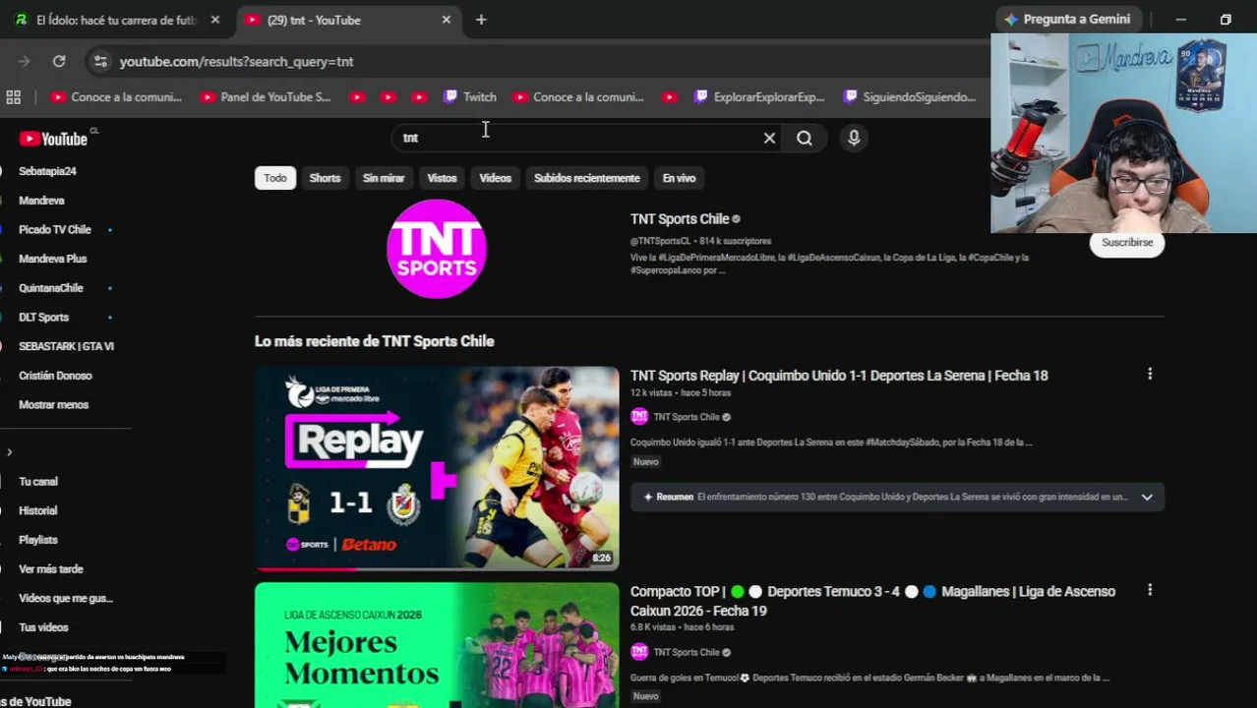Open Cristián Donoso subscription
1257x708 pixels.
click(55, 376)
